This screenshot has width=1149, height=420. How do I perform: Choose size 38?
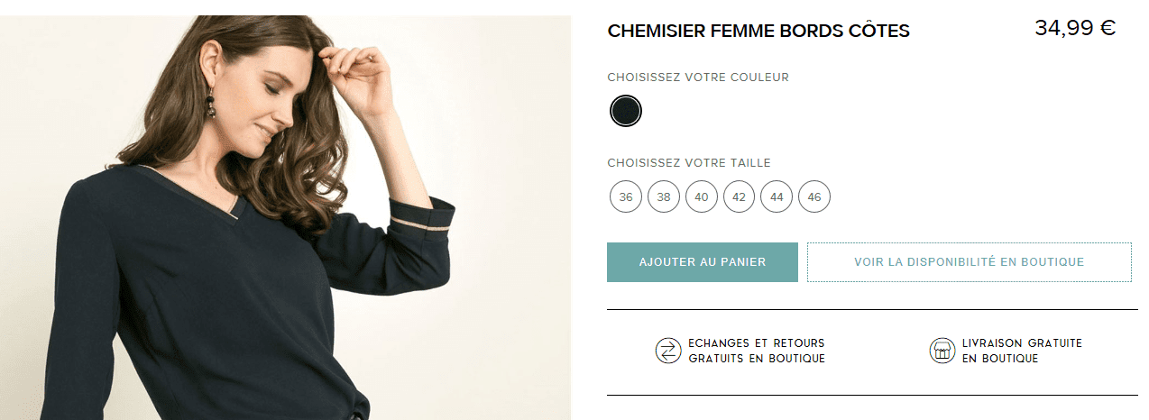pos(664,196)
